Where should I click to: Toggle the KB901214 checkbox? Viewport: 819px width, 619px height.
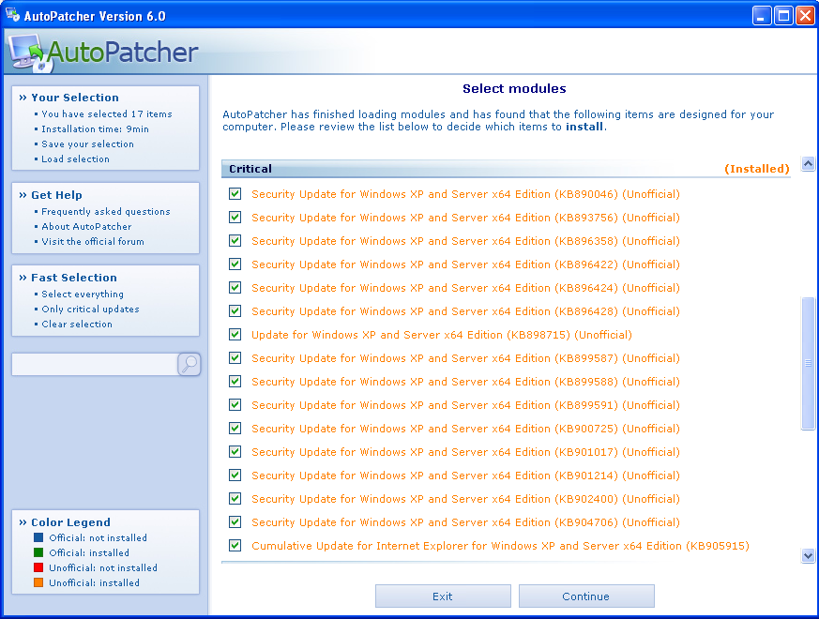point(235,476)
